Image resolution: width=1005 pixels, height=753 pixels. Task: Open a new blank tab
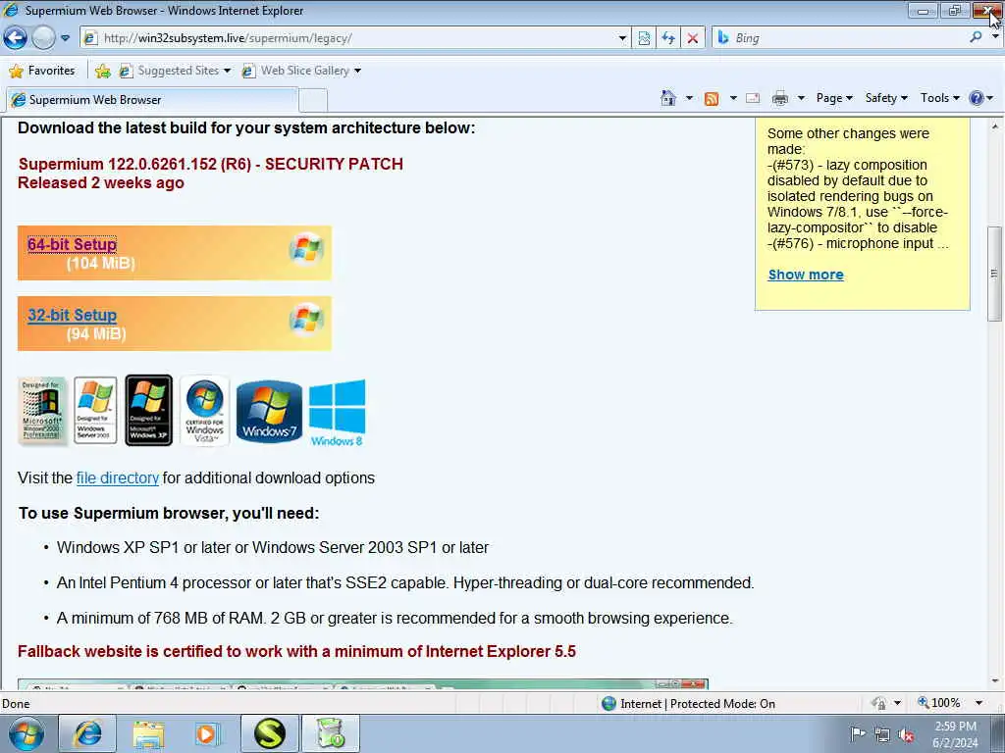pos(313,101)
